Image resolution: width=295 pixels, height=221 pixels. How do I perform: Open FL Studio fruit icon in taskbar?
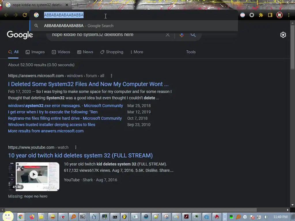tap(124, 217)
